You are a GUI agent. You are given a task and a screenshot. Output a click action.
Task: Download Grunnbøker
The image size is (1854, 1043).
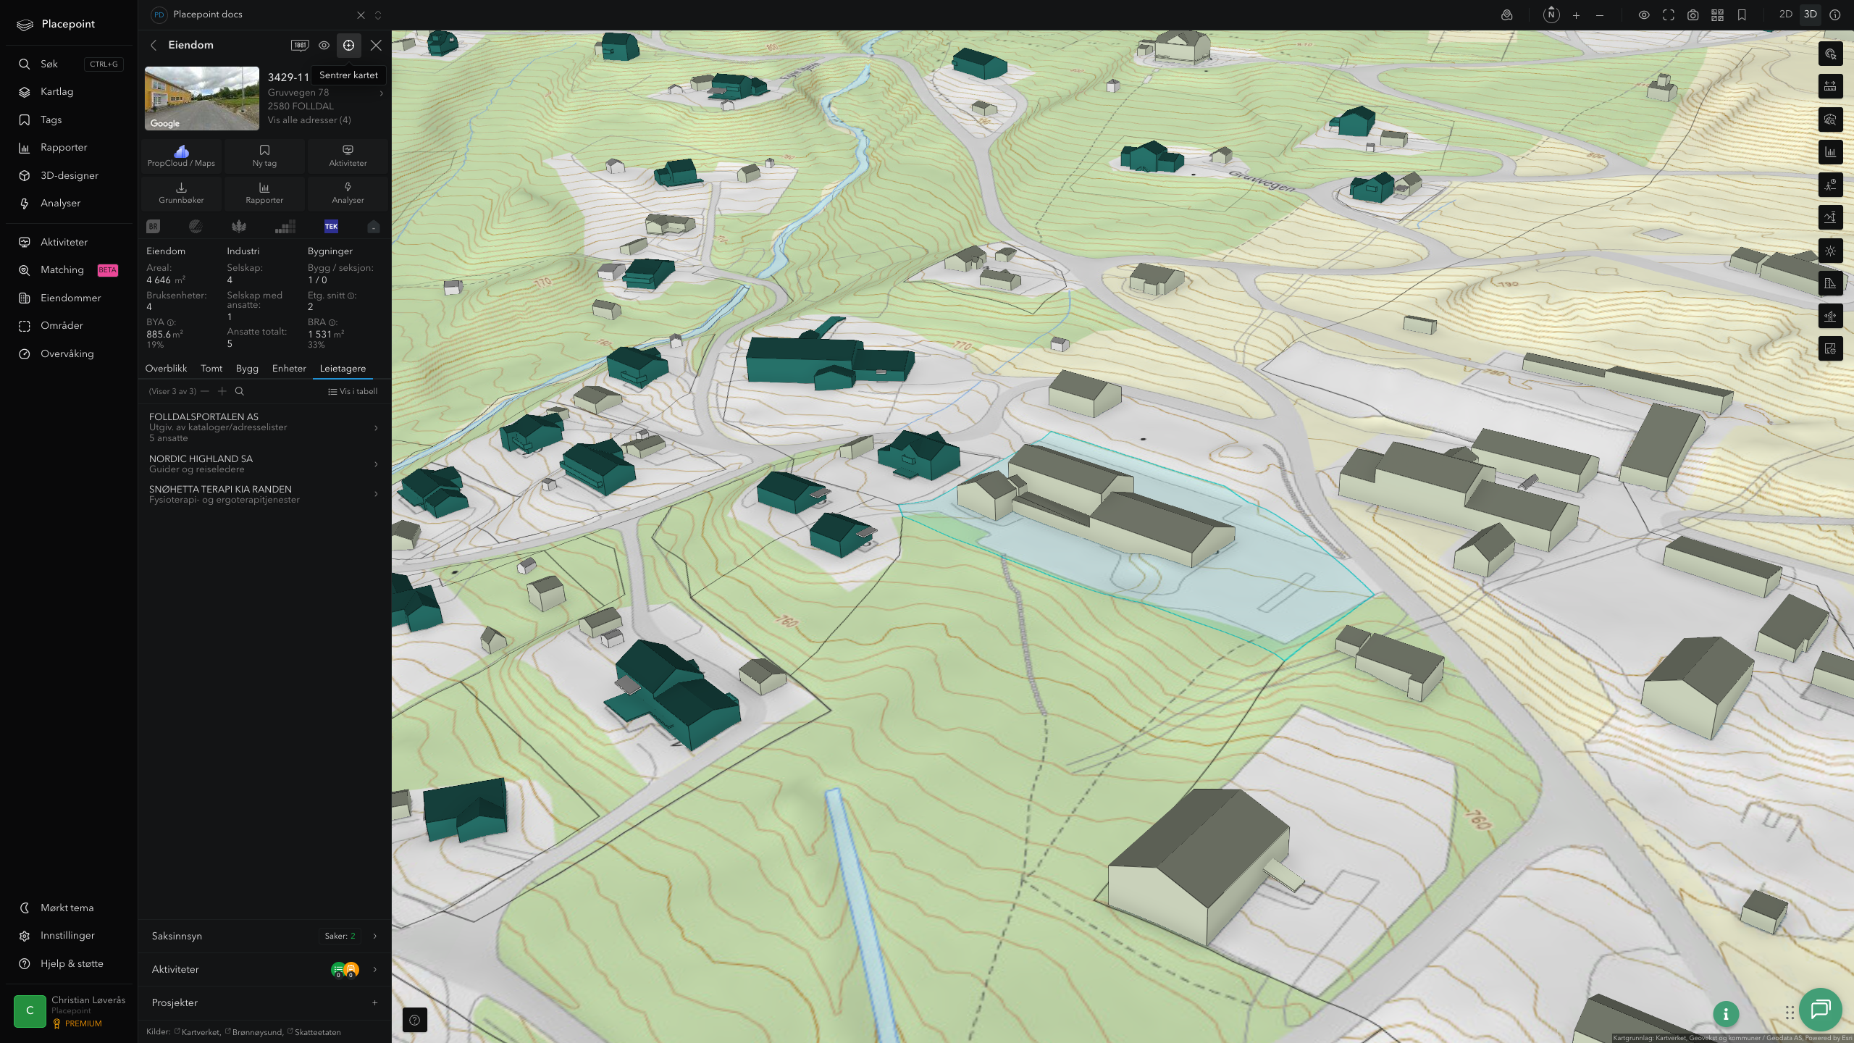182,193
